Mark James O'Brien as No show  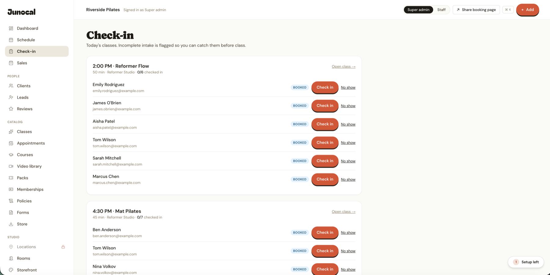348,106
